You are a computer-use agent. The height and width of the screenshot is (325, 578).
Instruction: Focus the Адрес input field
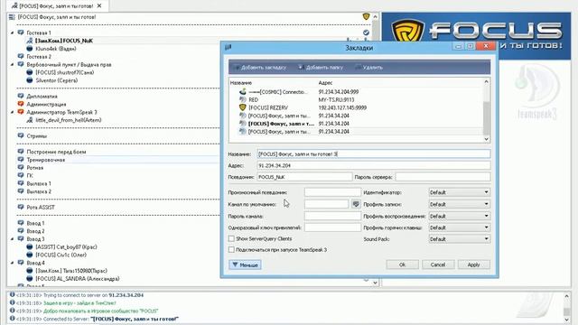pyautogui.click(x=373, y=165)
